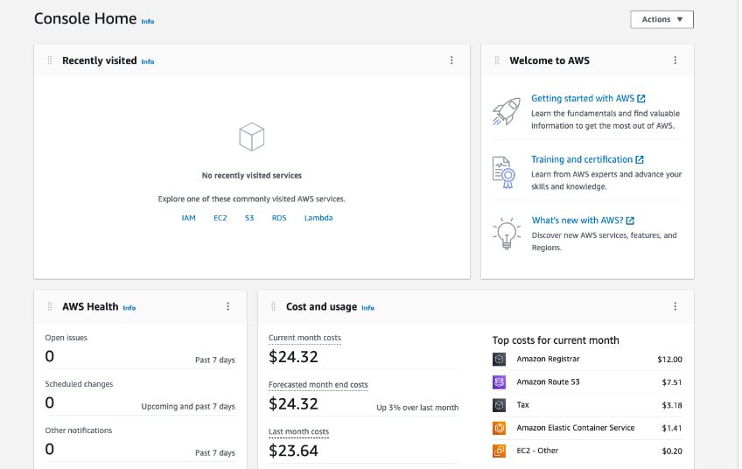Open Training and certification link
742x469 pixels.
[x=582, y=159]
